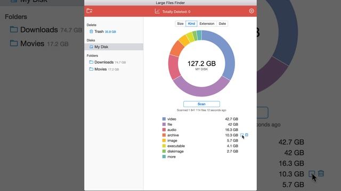
Task: Click Downloads 74.7 GB in background window
Action: (x=46, y=30)
